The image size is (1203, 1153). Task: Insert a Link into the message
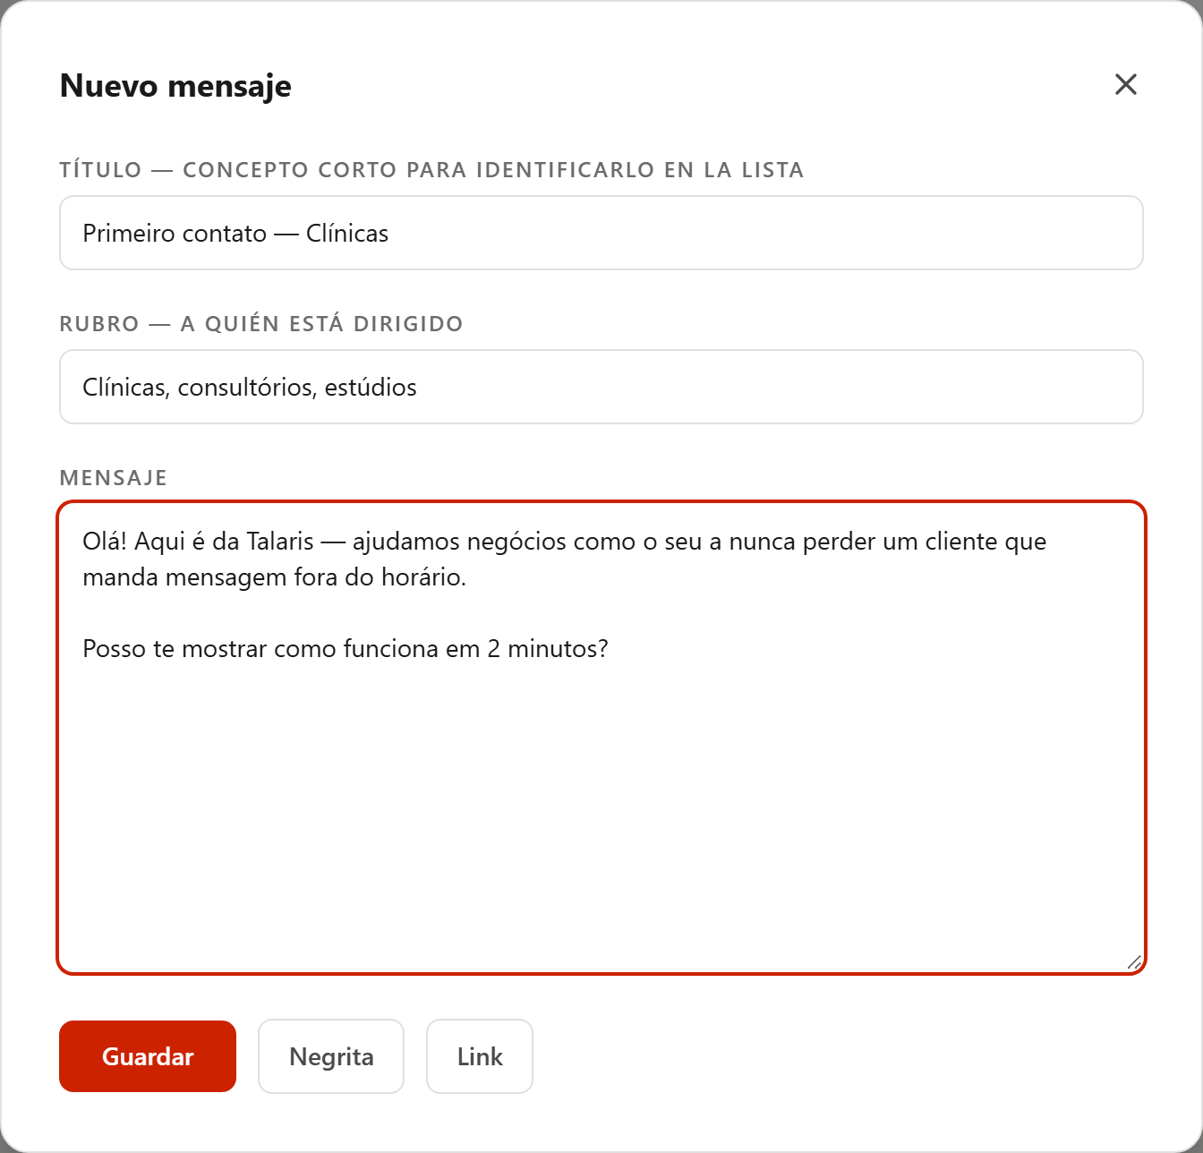click(480, 1056)
